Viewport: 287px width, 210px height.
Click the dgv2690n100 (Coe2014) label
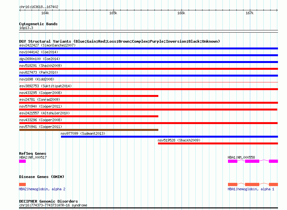pyautogui.click(x=40, y=59)
